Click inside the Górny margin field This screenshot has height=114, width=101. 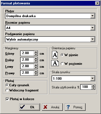tap(27, 53)
